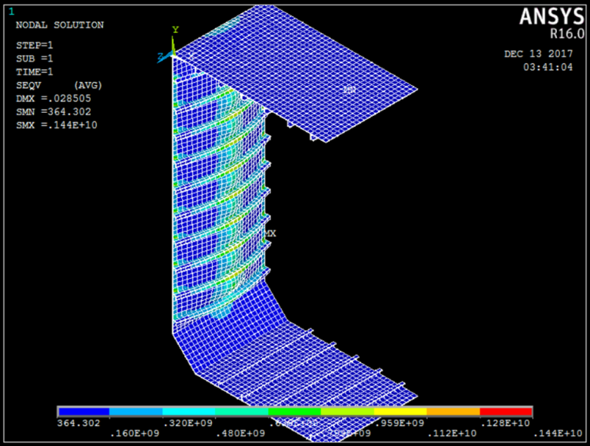590x446 pixels.
Task: Select the red legend color band
Action: tap(505, 412)
